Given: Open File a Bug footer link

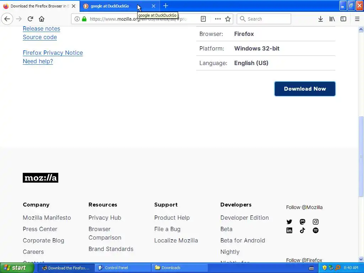Looking at the screenshot, I should [167, 229].
